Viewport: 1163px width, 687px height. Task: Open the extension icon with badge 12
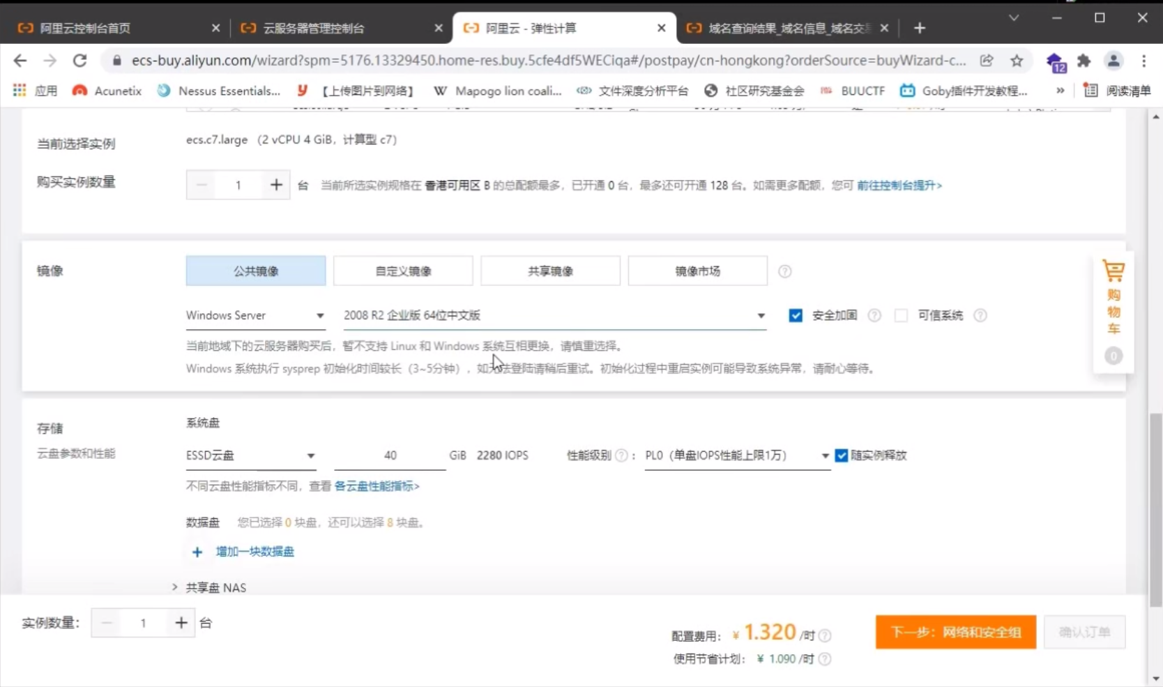click(x=1056, y=62)
